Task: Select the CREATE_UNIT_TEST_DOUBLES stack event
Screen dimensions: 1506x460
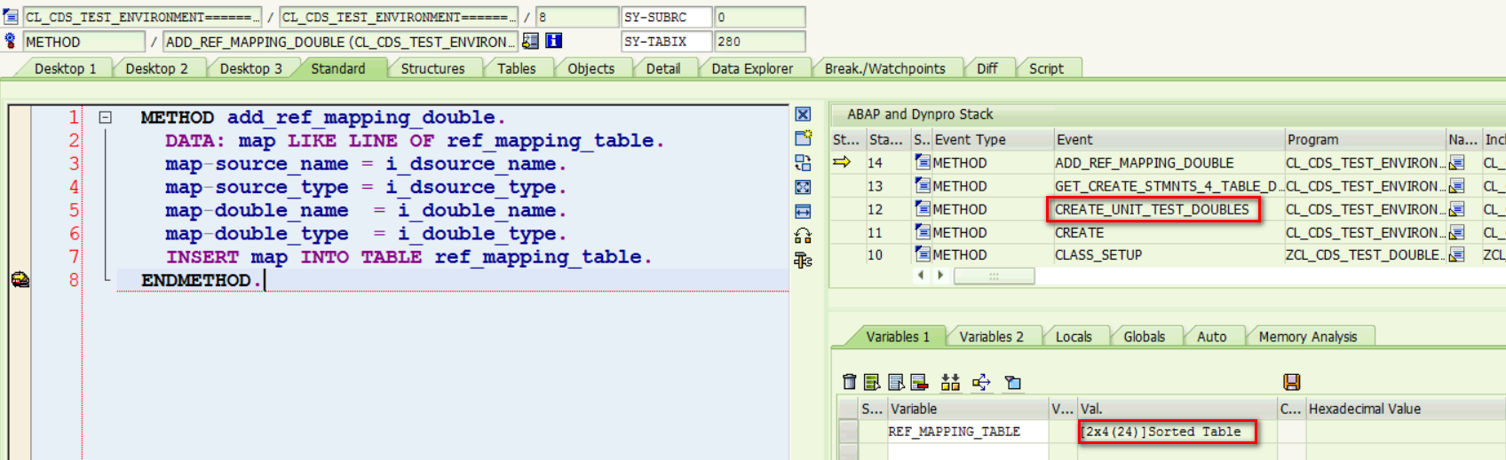Action: pos(1152,209)
